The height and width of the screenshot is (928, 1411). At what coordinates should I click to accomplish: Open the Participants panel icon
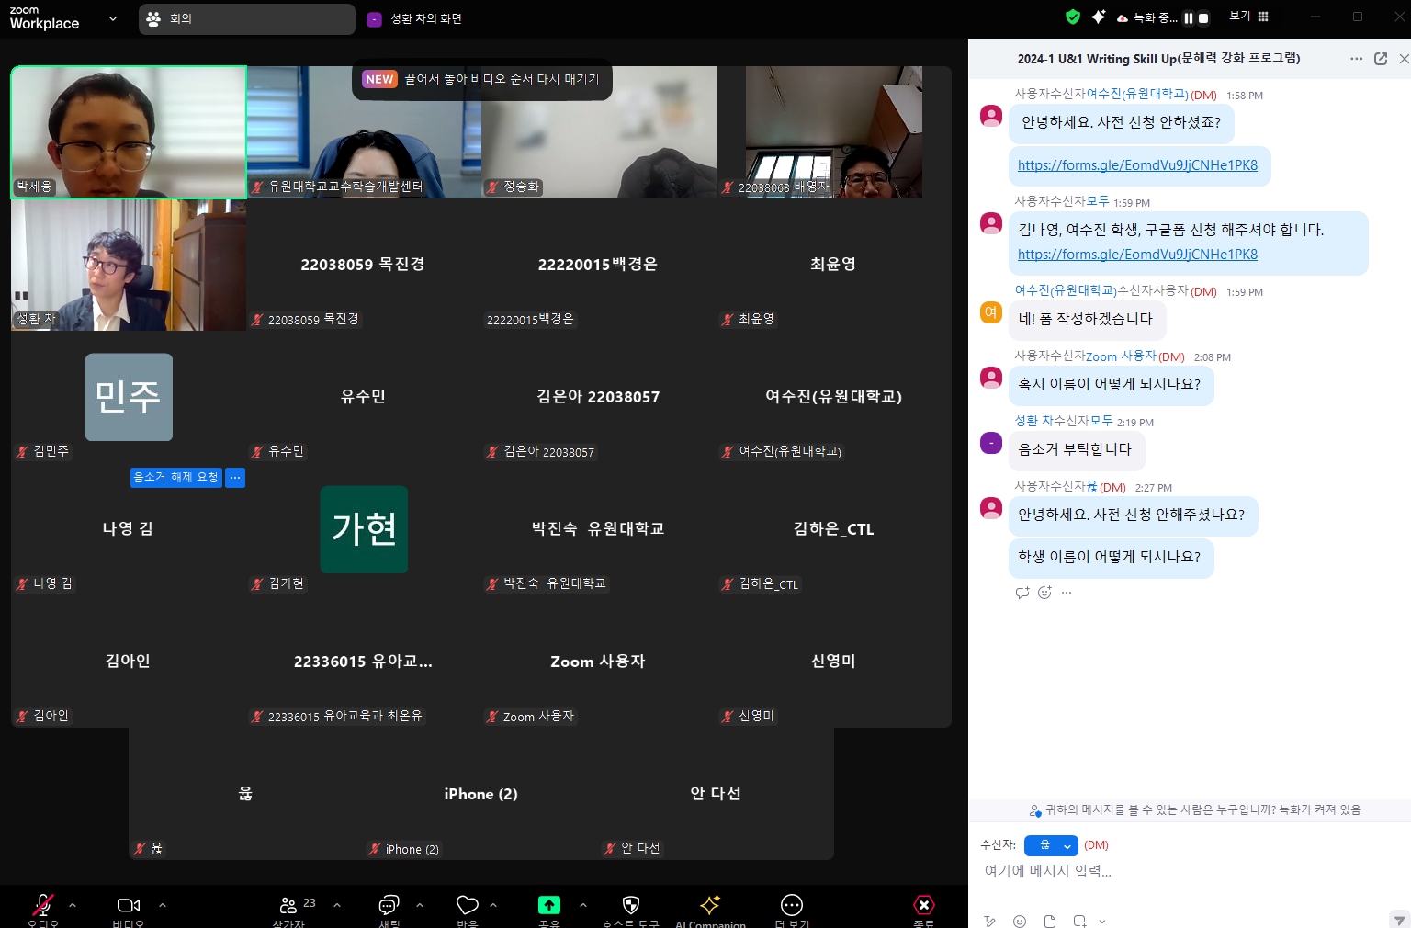pyautogui.click(x=288, y=905)
